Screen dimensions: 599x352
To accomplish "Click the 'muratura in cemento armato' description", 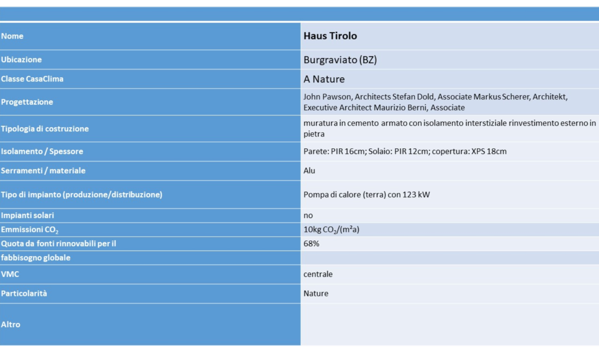I will [x=449, y=128].
